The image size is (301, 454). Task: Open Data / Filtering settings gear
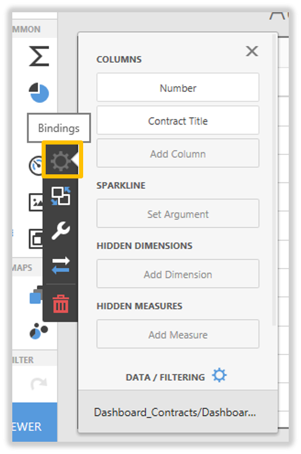click(219, 375)
